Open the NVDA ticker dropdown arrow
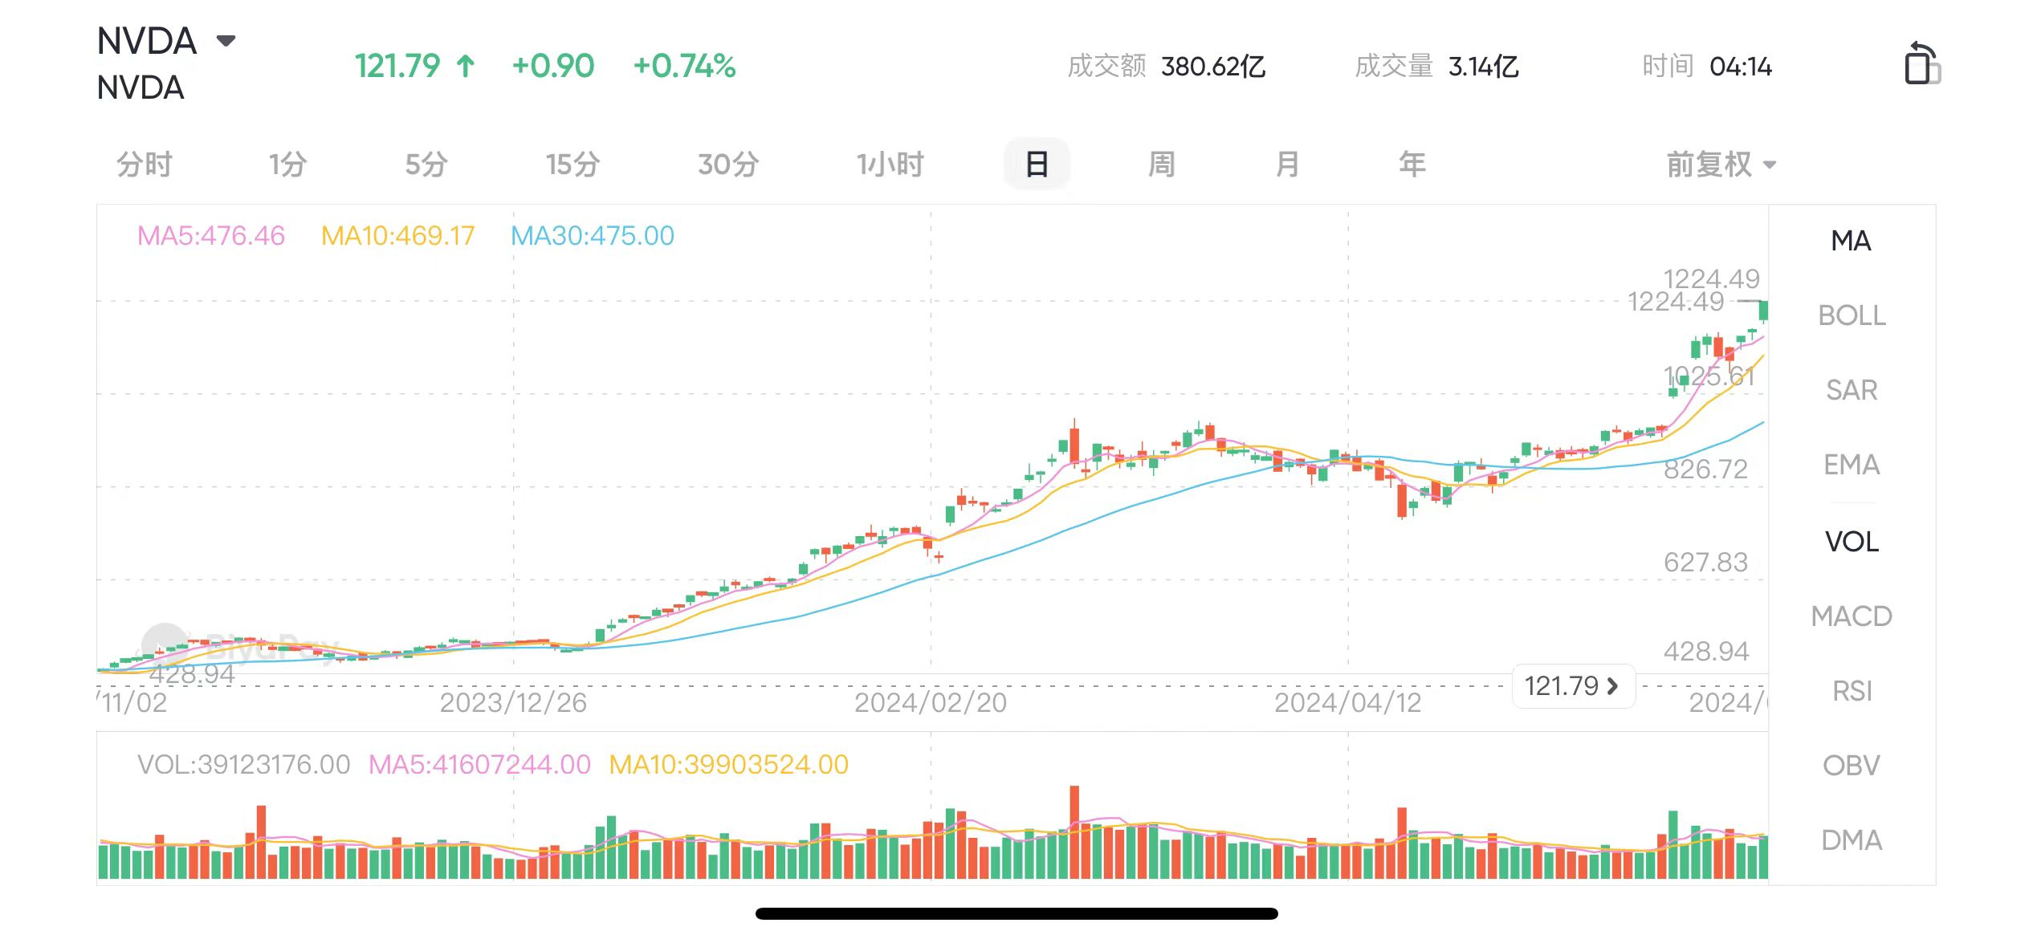 226,41
